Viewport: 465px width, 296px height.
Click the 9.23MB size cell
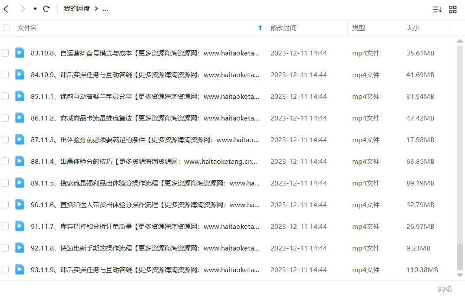(x=418, y=248)
